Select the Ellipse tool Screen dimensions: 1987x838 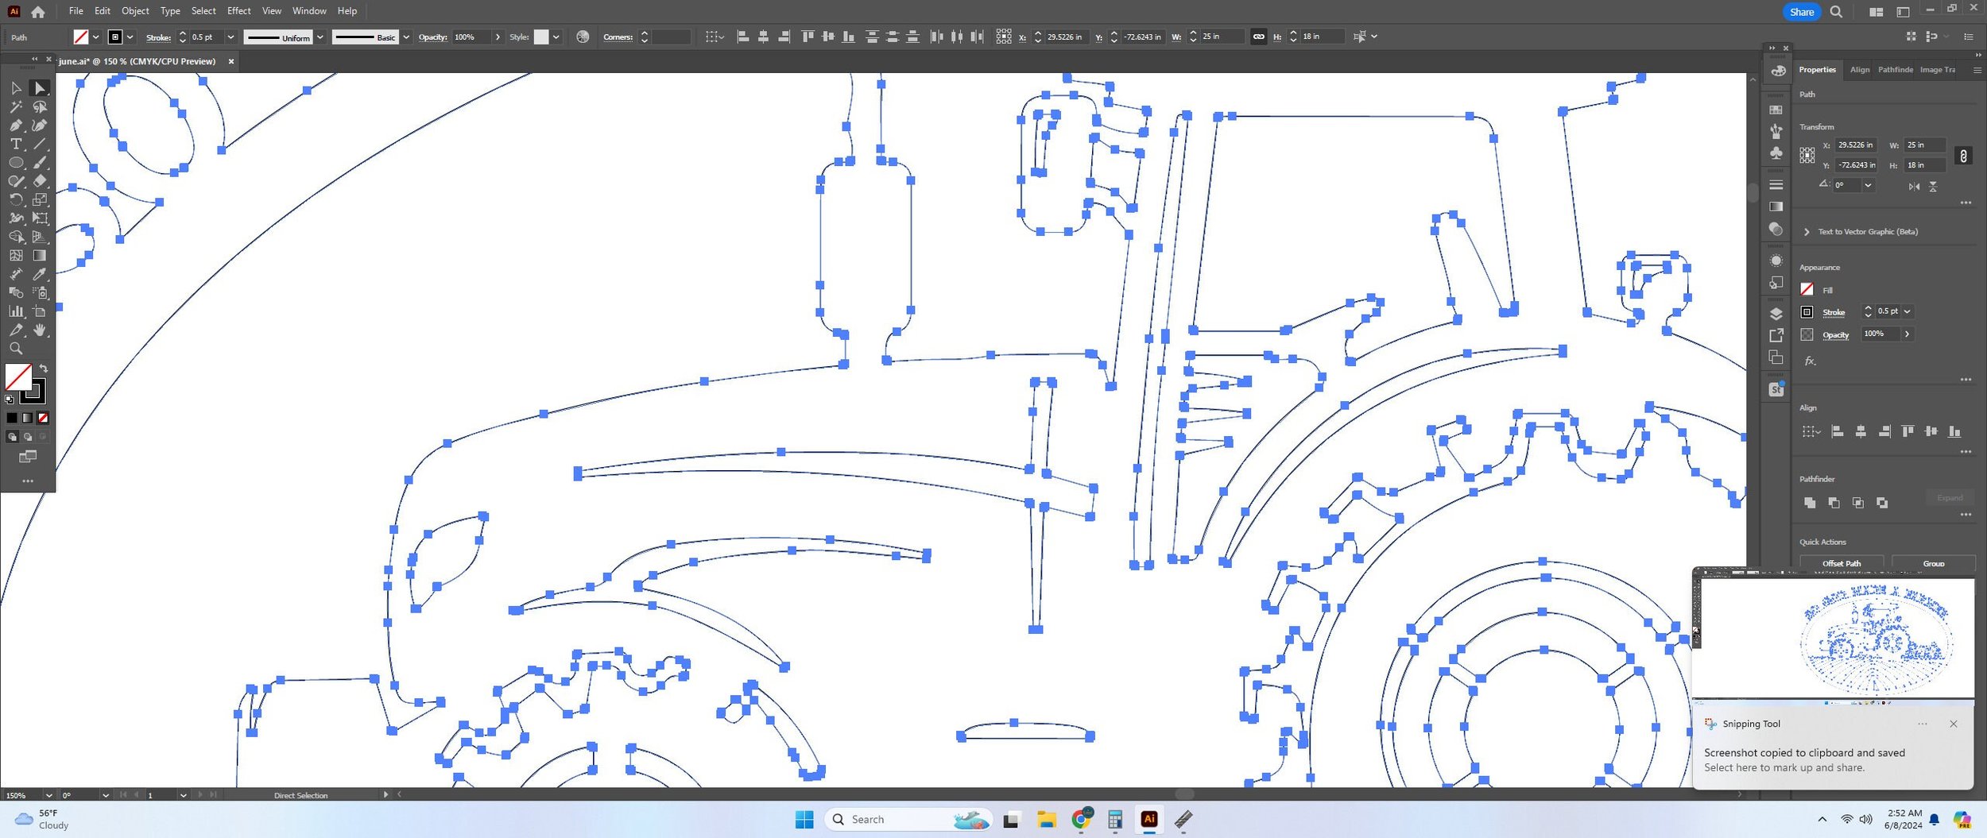click(x=16, y=163)
